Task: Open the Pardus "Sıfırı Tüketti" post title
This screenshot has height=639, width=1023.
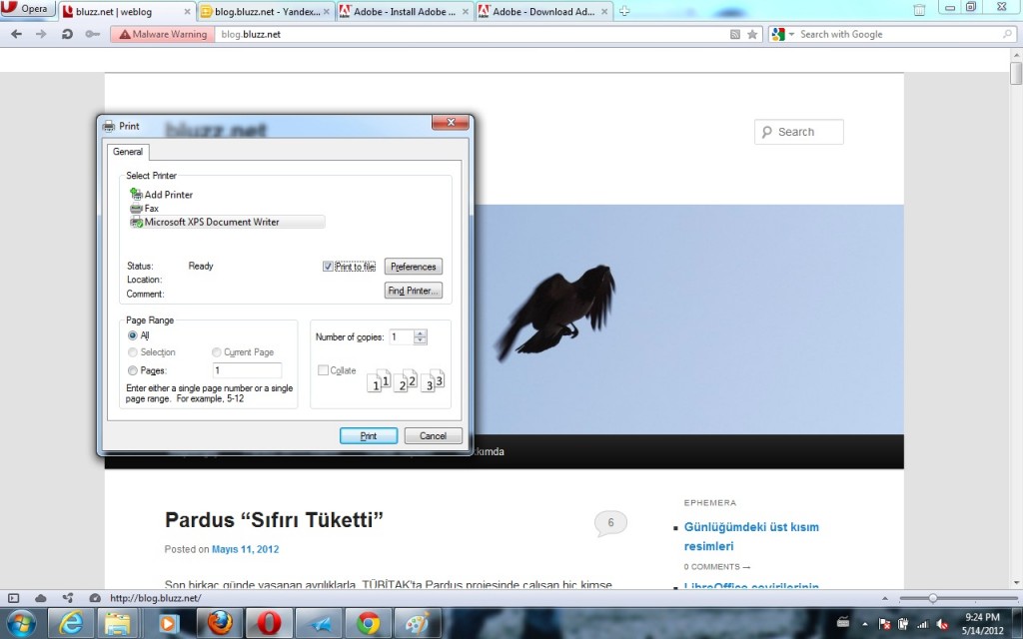Action: tap(274, 519)
